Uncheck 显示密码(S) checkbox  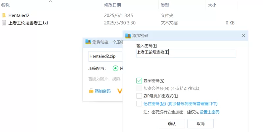click(x=139, y=80)
